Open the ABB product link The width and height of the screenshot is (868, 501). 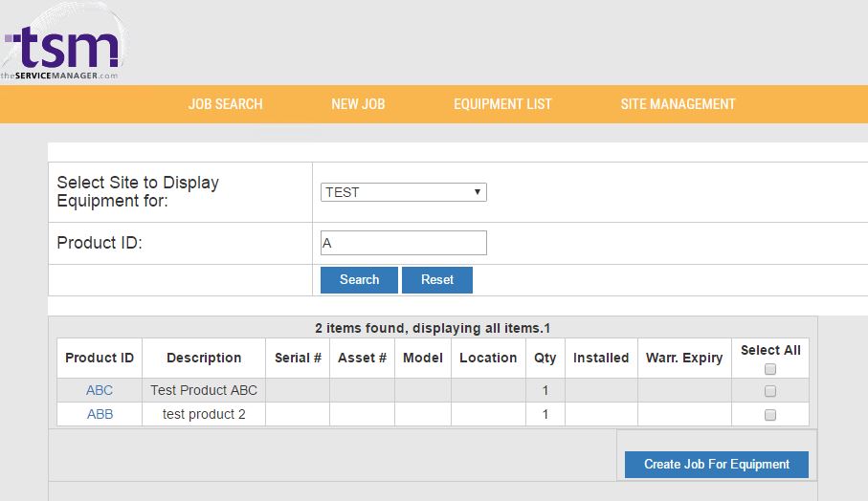(100, 414)
